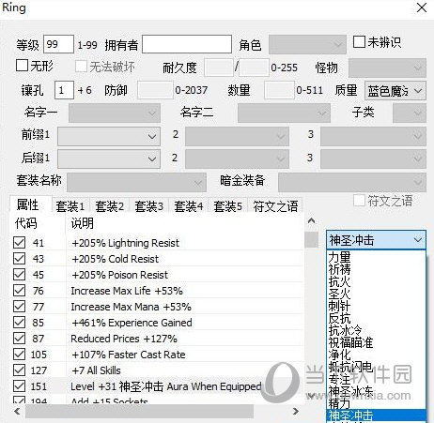This screenshot has width=434, height=423.
Task: Uncheck property code 87 Reduced Prices
Action: [19, 339]
